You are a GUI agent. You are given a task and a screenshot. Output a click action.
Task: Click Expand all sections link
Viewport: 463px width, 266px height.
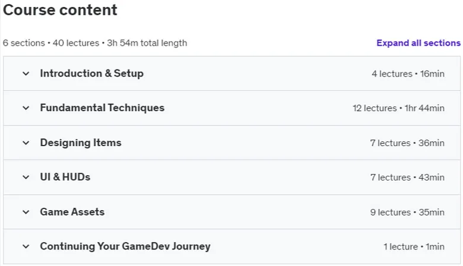(418, 43)
